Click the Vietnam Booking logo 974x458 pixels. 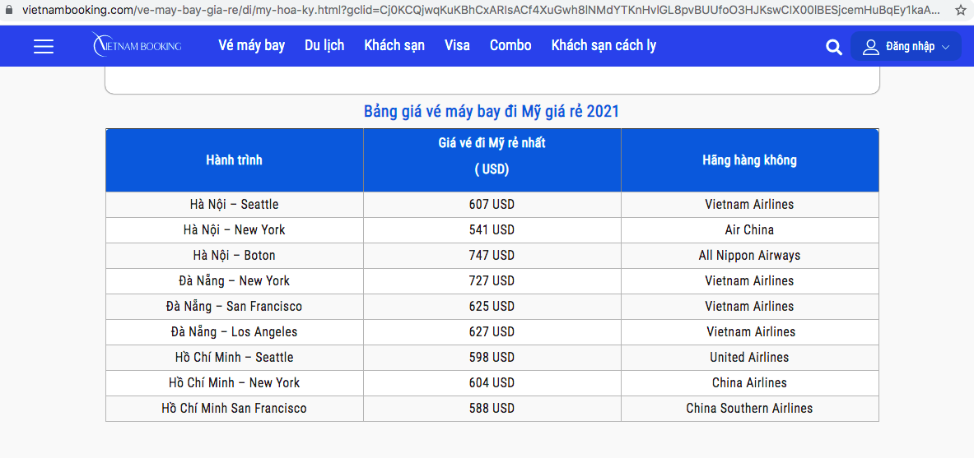[x=137, y=46]
